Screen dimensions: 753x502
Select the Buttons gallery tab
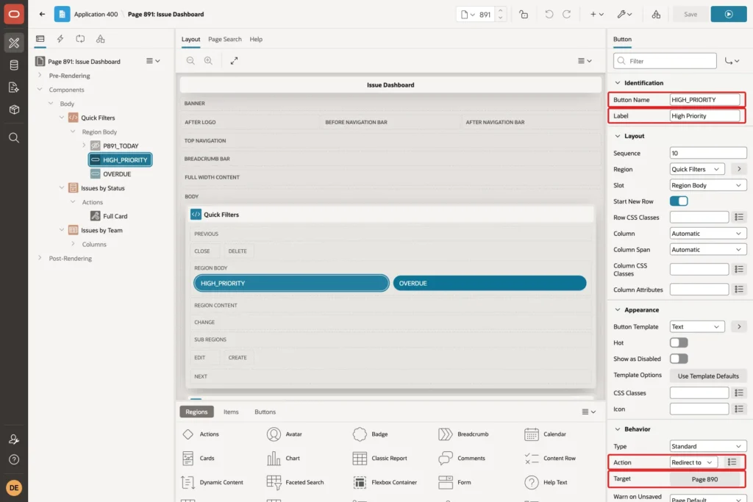point(265,412)
